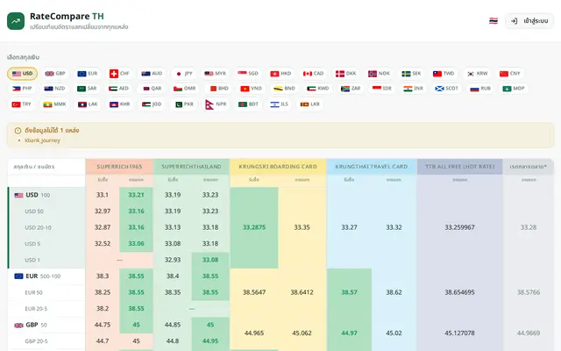Viewport: 561px width, 351px height.
Task: Click the 33.259967 TTB rate cell
Action: [x=459, y=227]
